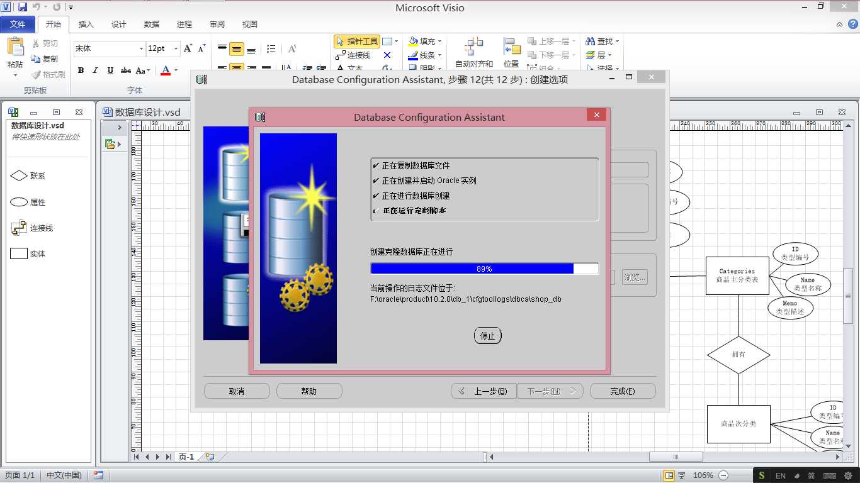The width and height of the screenshot is (860, 483).
Task: Click the Save icon in quick access toolbar
Action: point(23,7)
